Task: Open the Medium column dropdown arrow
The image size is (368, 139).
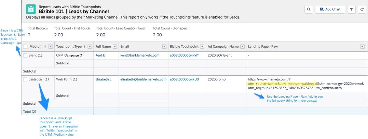Action: (51, 47)
